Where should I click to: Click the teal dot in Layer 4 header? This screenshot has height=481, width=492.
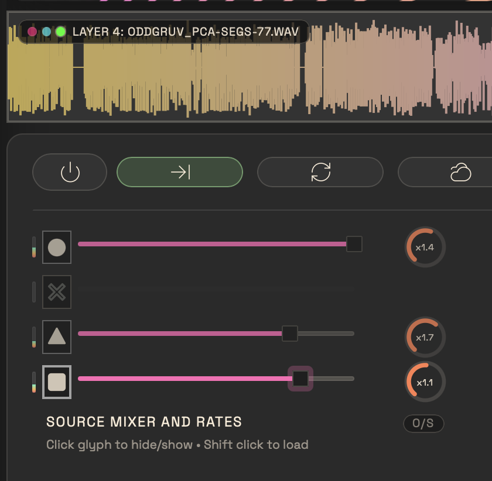[x=46, y=32]
